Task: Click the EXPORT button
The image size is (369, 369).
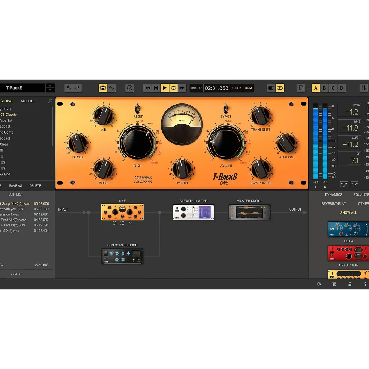Action: [16, 274]
